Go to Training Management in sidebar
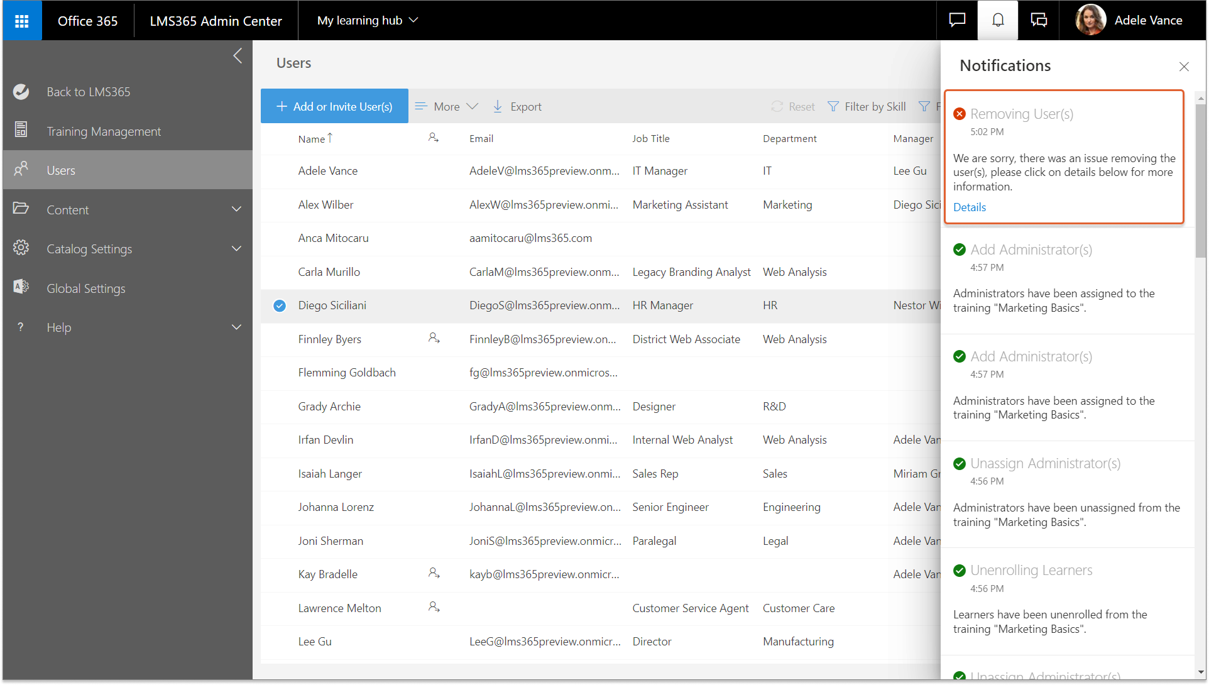1209x685 pixels. (x=104, y=131)
